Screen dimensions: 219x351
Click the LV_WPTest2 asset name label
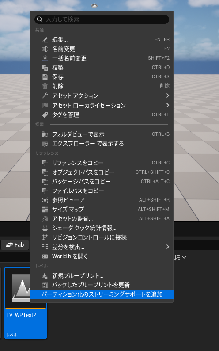click(x=21, y=315)
